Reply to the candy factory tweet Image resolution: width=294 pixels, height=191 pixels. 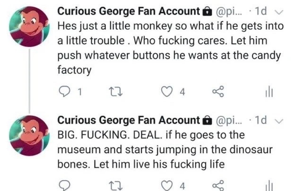(64, 92)
